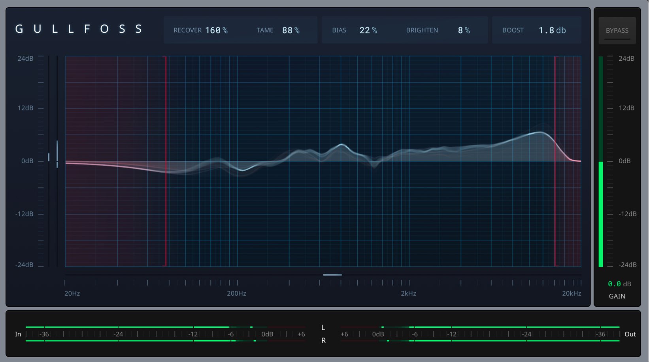Toggle the BYPASS button

click(x=617, y=30)
